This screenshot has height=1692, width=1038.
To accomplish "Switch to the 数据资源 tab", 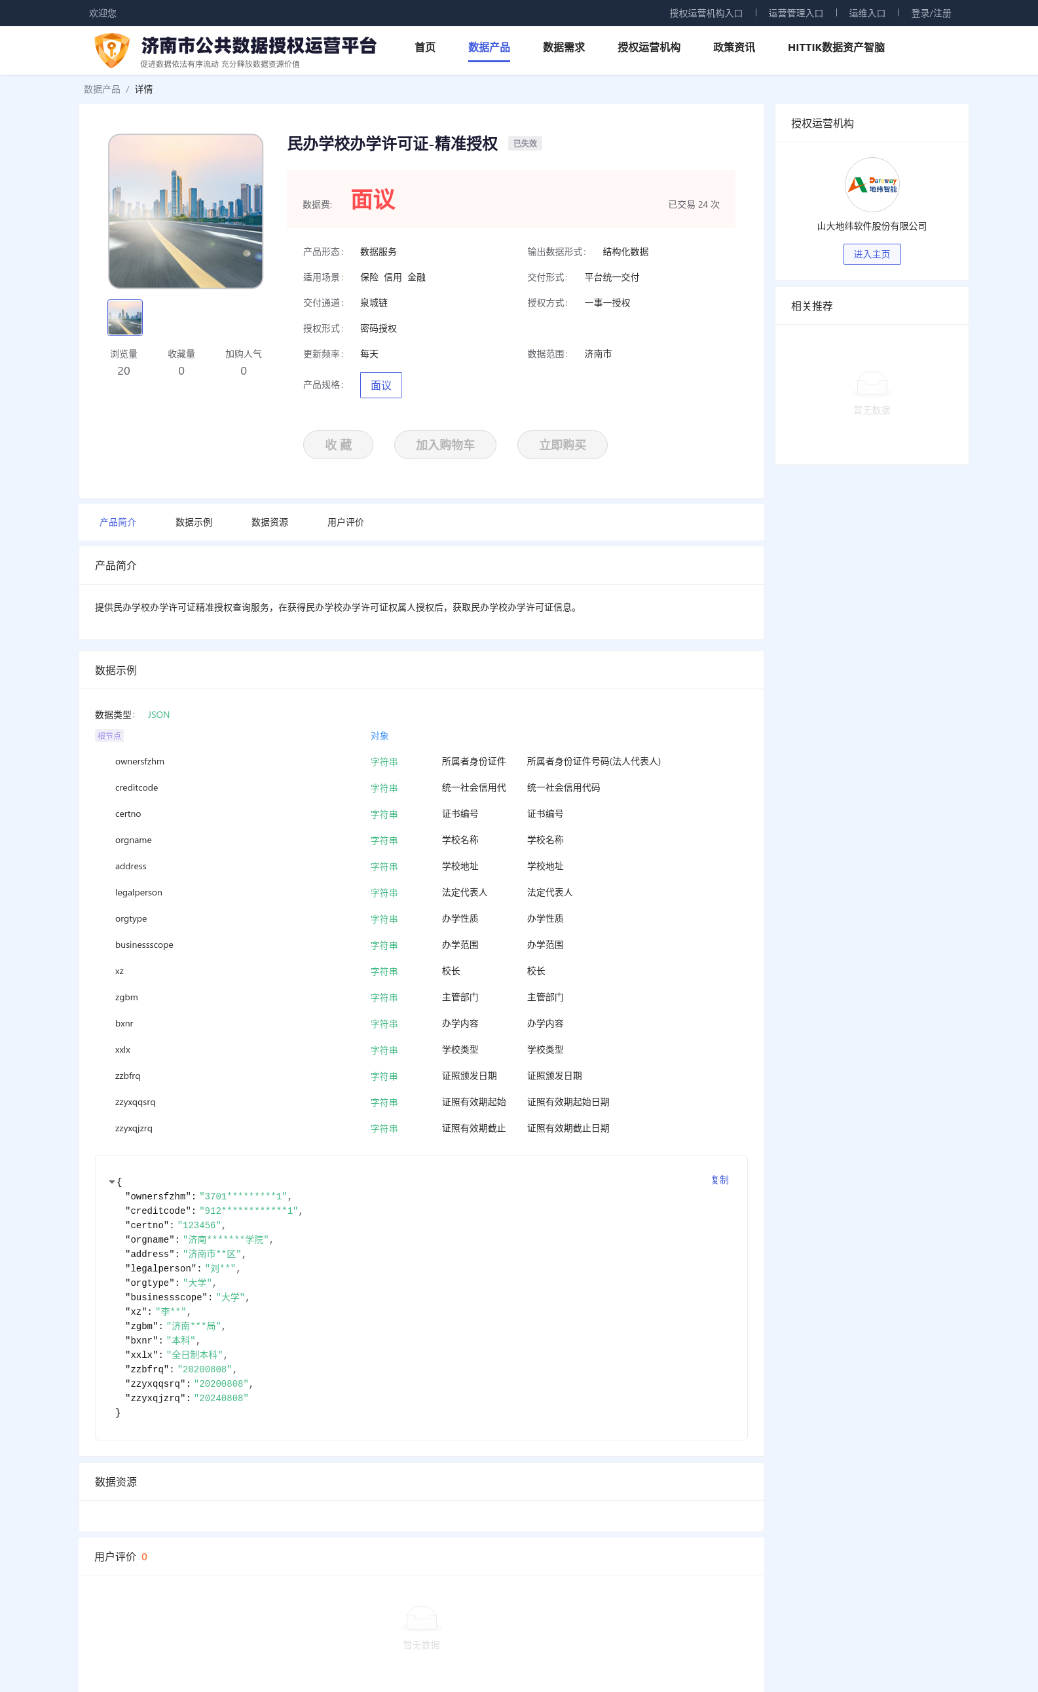I will tap(270, 523).
